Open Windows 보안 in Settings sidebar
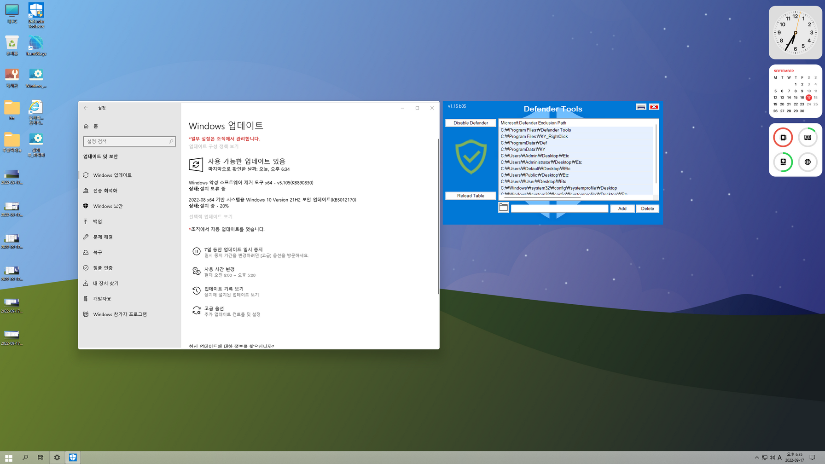Viewport: 825px width, 464px height. pyautogui.click(x=130, y=206)
